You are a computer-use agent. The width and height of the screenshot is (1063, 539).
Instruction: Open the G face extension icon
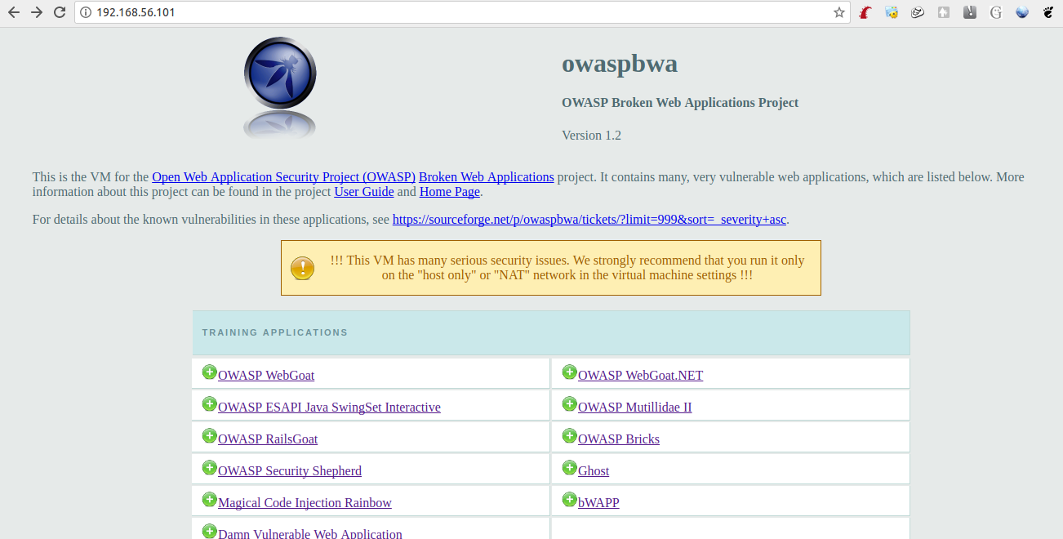coord(996,12)
